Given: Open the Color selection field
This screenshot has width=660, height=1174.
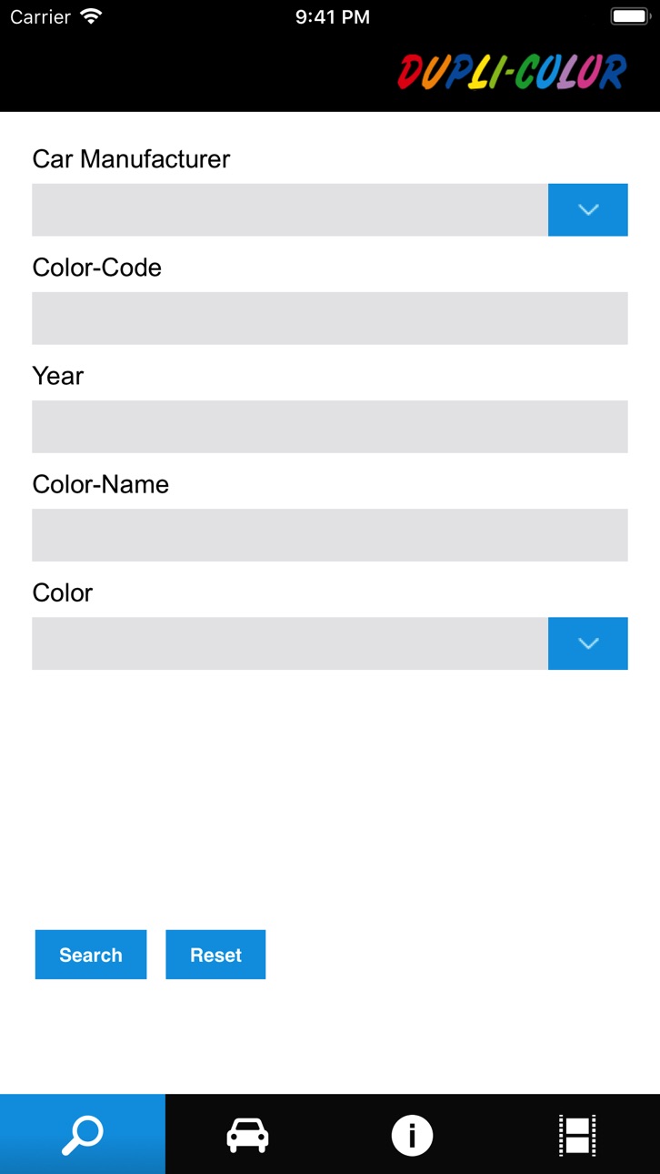Looking at the screenshot, I should [290, 643].
